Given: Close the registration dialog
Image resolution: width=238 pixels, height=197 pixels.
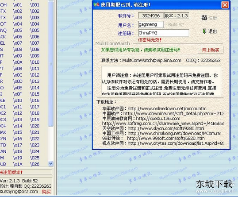Looking at the screenshot, I should click(x=225, y=5).
